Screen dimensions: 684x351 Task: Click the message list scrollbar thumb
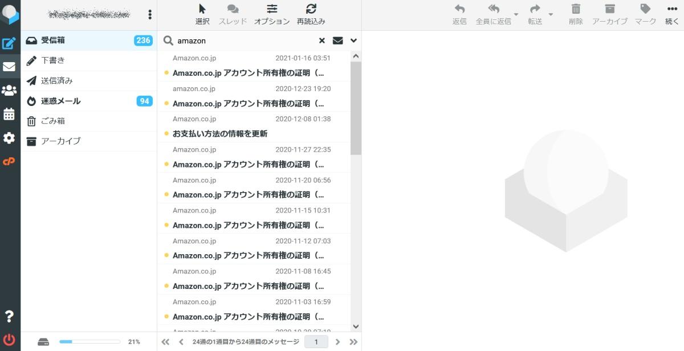(356, 108)
